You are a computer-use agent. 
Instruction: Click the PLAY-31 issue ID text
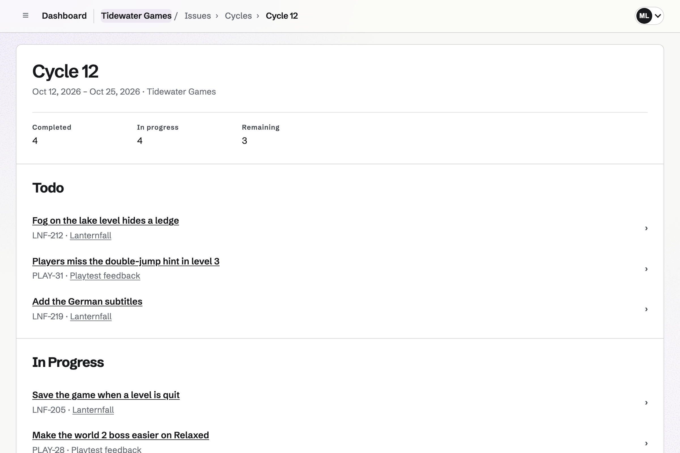pyautogui.click(x=48, y=275)
